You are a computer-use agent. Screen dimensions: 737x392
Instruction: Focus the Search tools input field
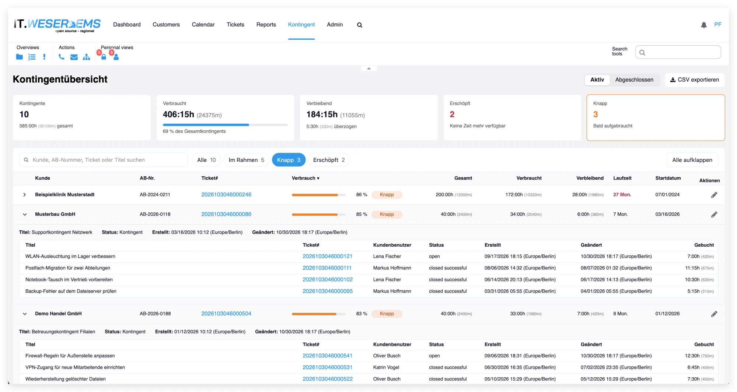coord(678,52)
